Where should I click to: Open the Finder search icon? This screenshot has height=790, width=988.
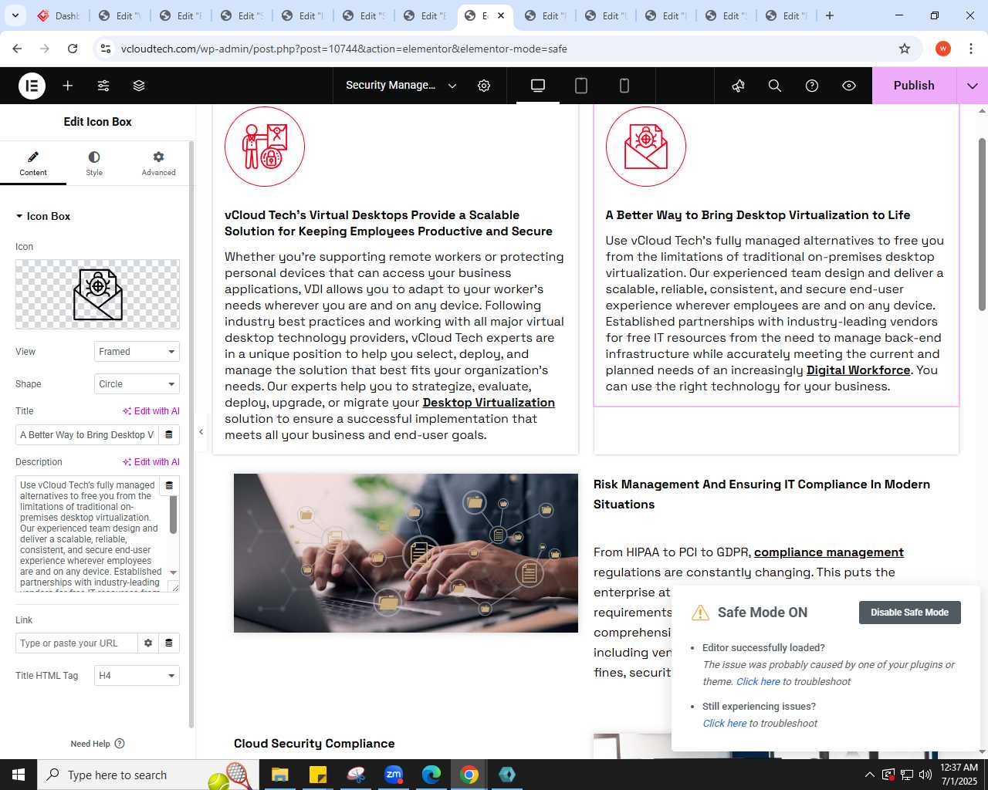[775, 86]
